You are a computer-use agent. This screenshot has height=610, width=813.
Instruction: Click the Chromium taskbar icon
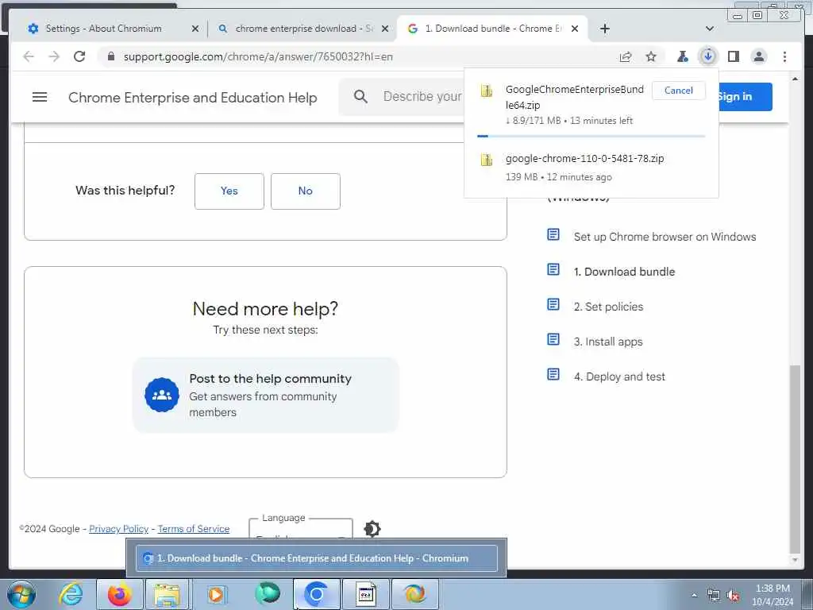[x=316, y=594]
